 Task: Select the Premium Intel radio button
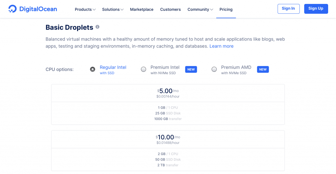coord(144,69)
